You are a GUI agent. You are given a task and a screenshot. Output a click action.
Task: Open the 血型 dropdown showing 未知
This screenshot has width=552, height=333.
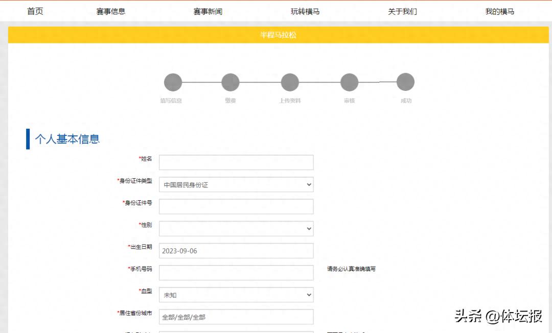(x=236, y=295)
